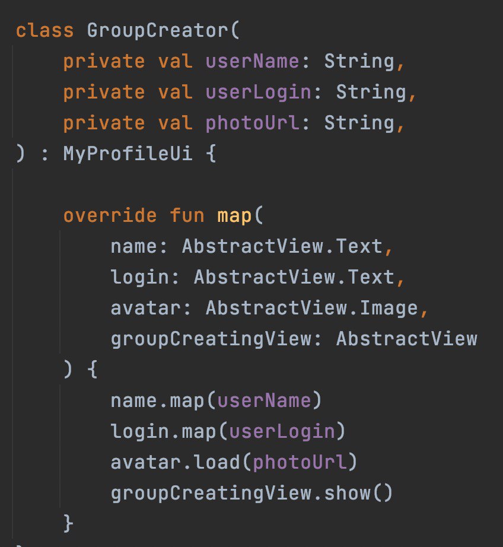Click AbstractView.Text on the login parameter line
Viewport: 503px width, 547px height.
(294, 277)
